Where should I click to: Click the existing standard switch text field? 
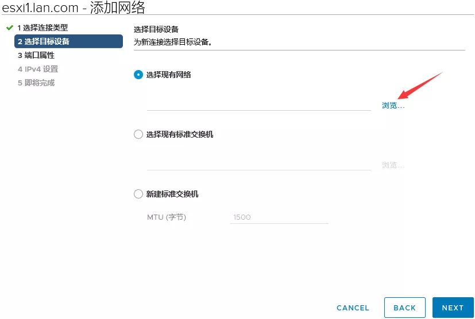tap(258, 164)
